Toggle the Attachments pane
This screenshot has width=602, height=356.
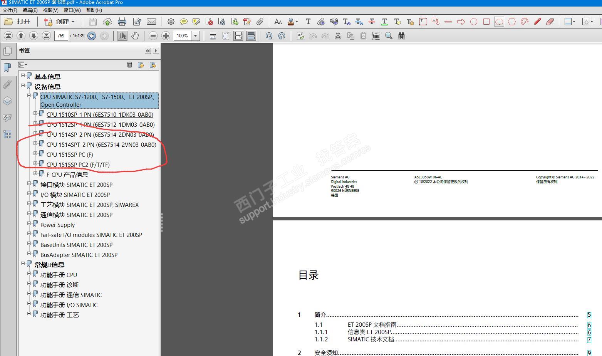point(7,84)
